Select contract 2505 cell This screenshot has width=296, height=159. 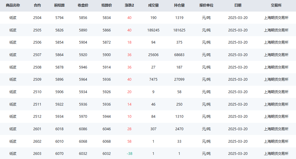click(x=37, y=30)
